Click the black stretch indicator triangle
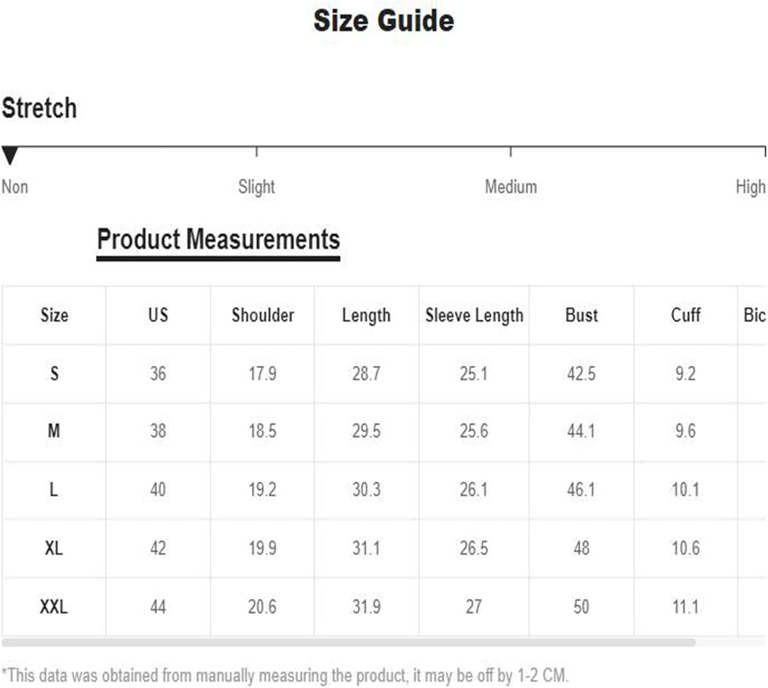This screenshot has width=768, height=688. pyautogui.click(x=10, y=155)
